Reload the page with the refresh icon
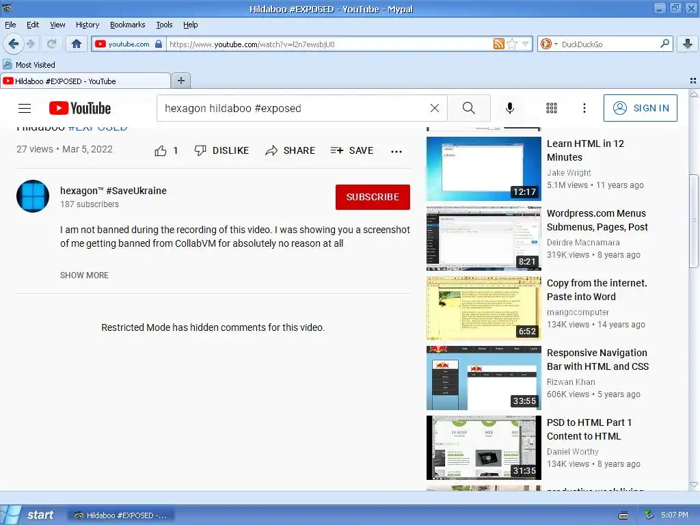Screen dimensions: 700x525 coord(52,44)
